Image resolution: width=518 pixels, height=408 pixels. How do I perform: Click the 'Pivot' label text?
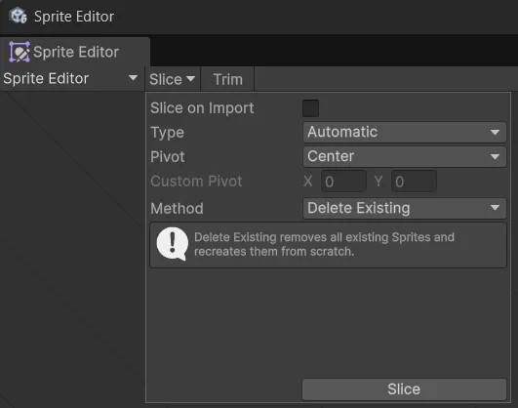[168, 157]
